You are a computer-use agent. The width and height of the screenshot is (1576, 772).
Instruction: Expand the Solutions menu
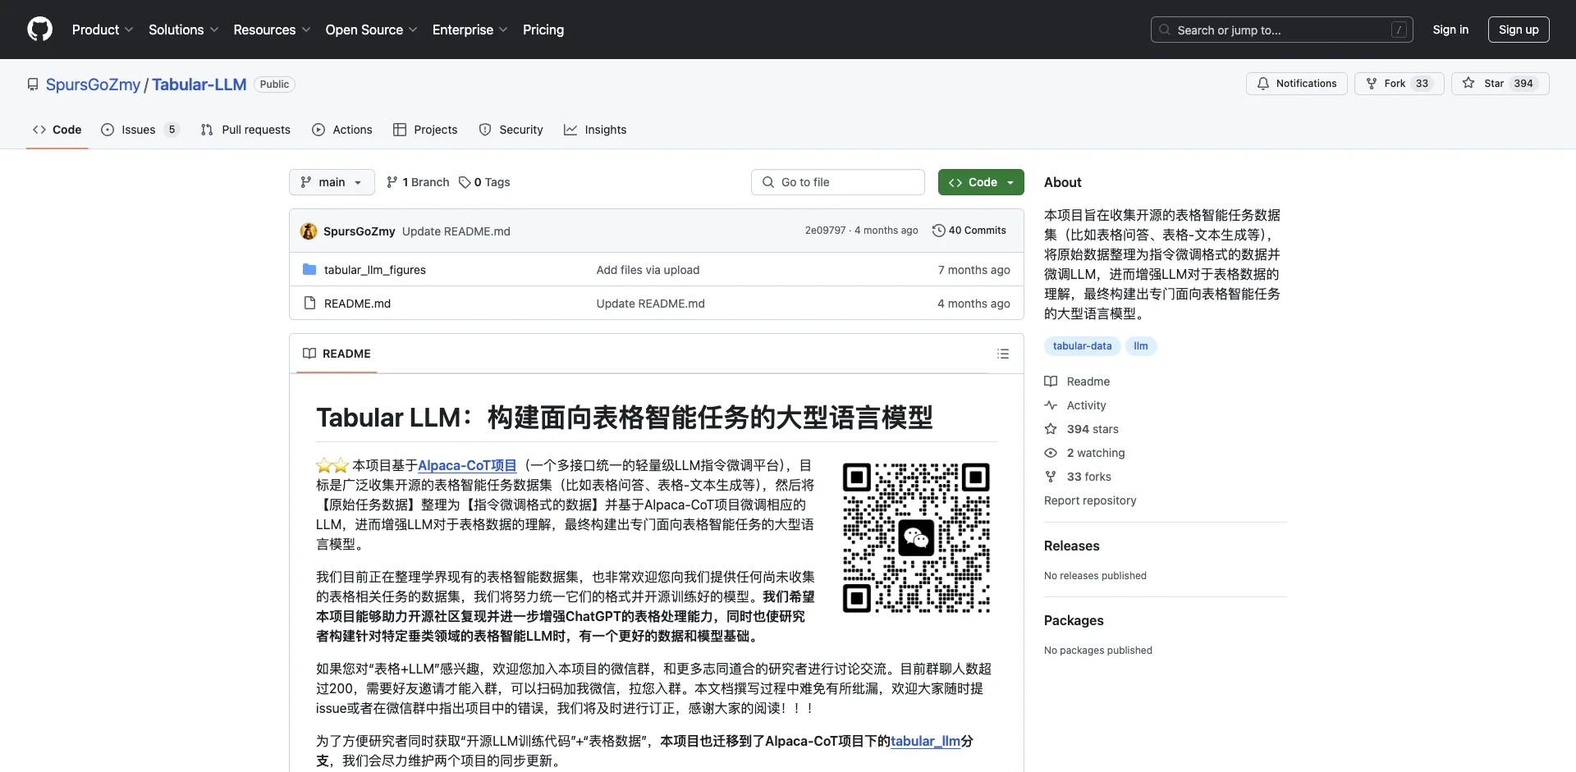[x=183, y=30]
